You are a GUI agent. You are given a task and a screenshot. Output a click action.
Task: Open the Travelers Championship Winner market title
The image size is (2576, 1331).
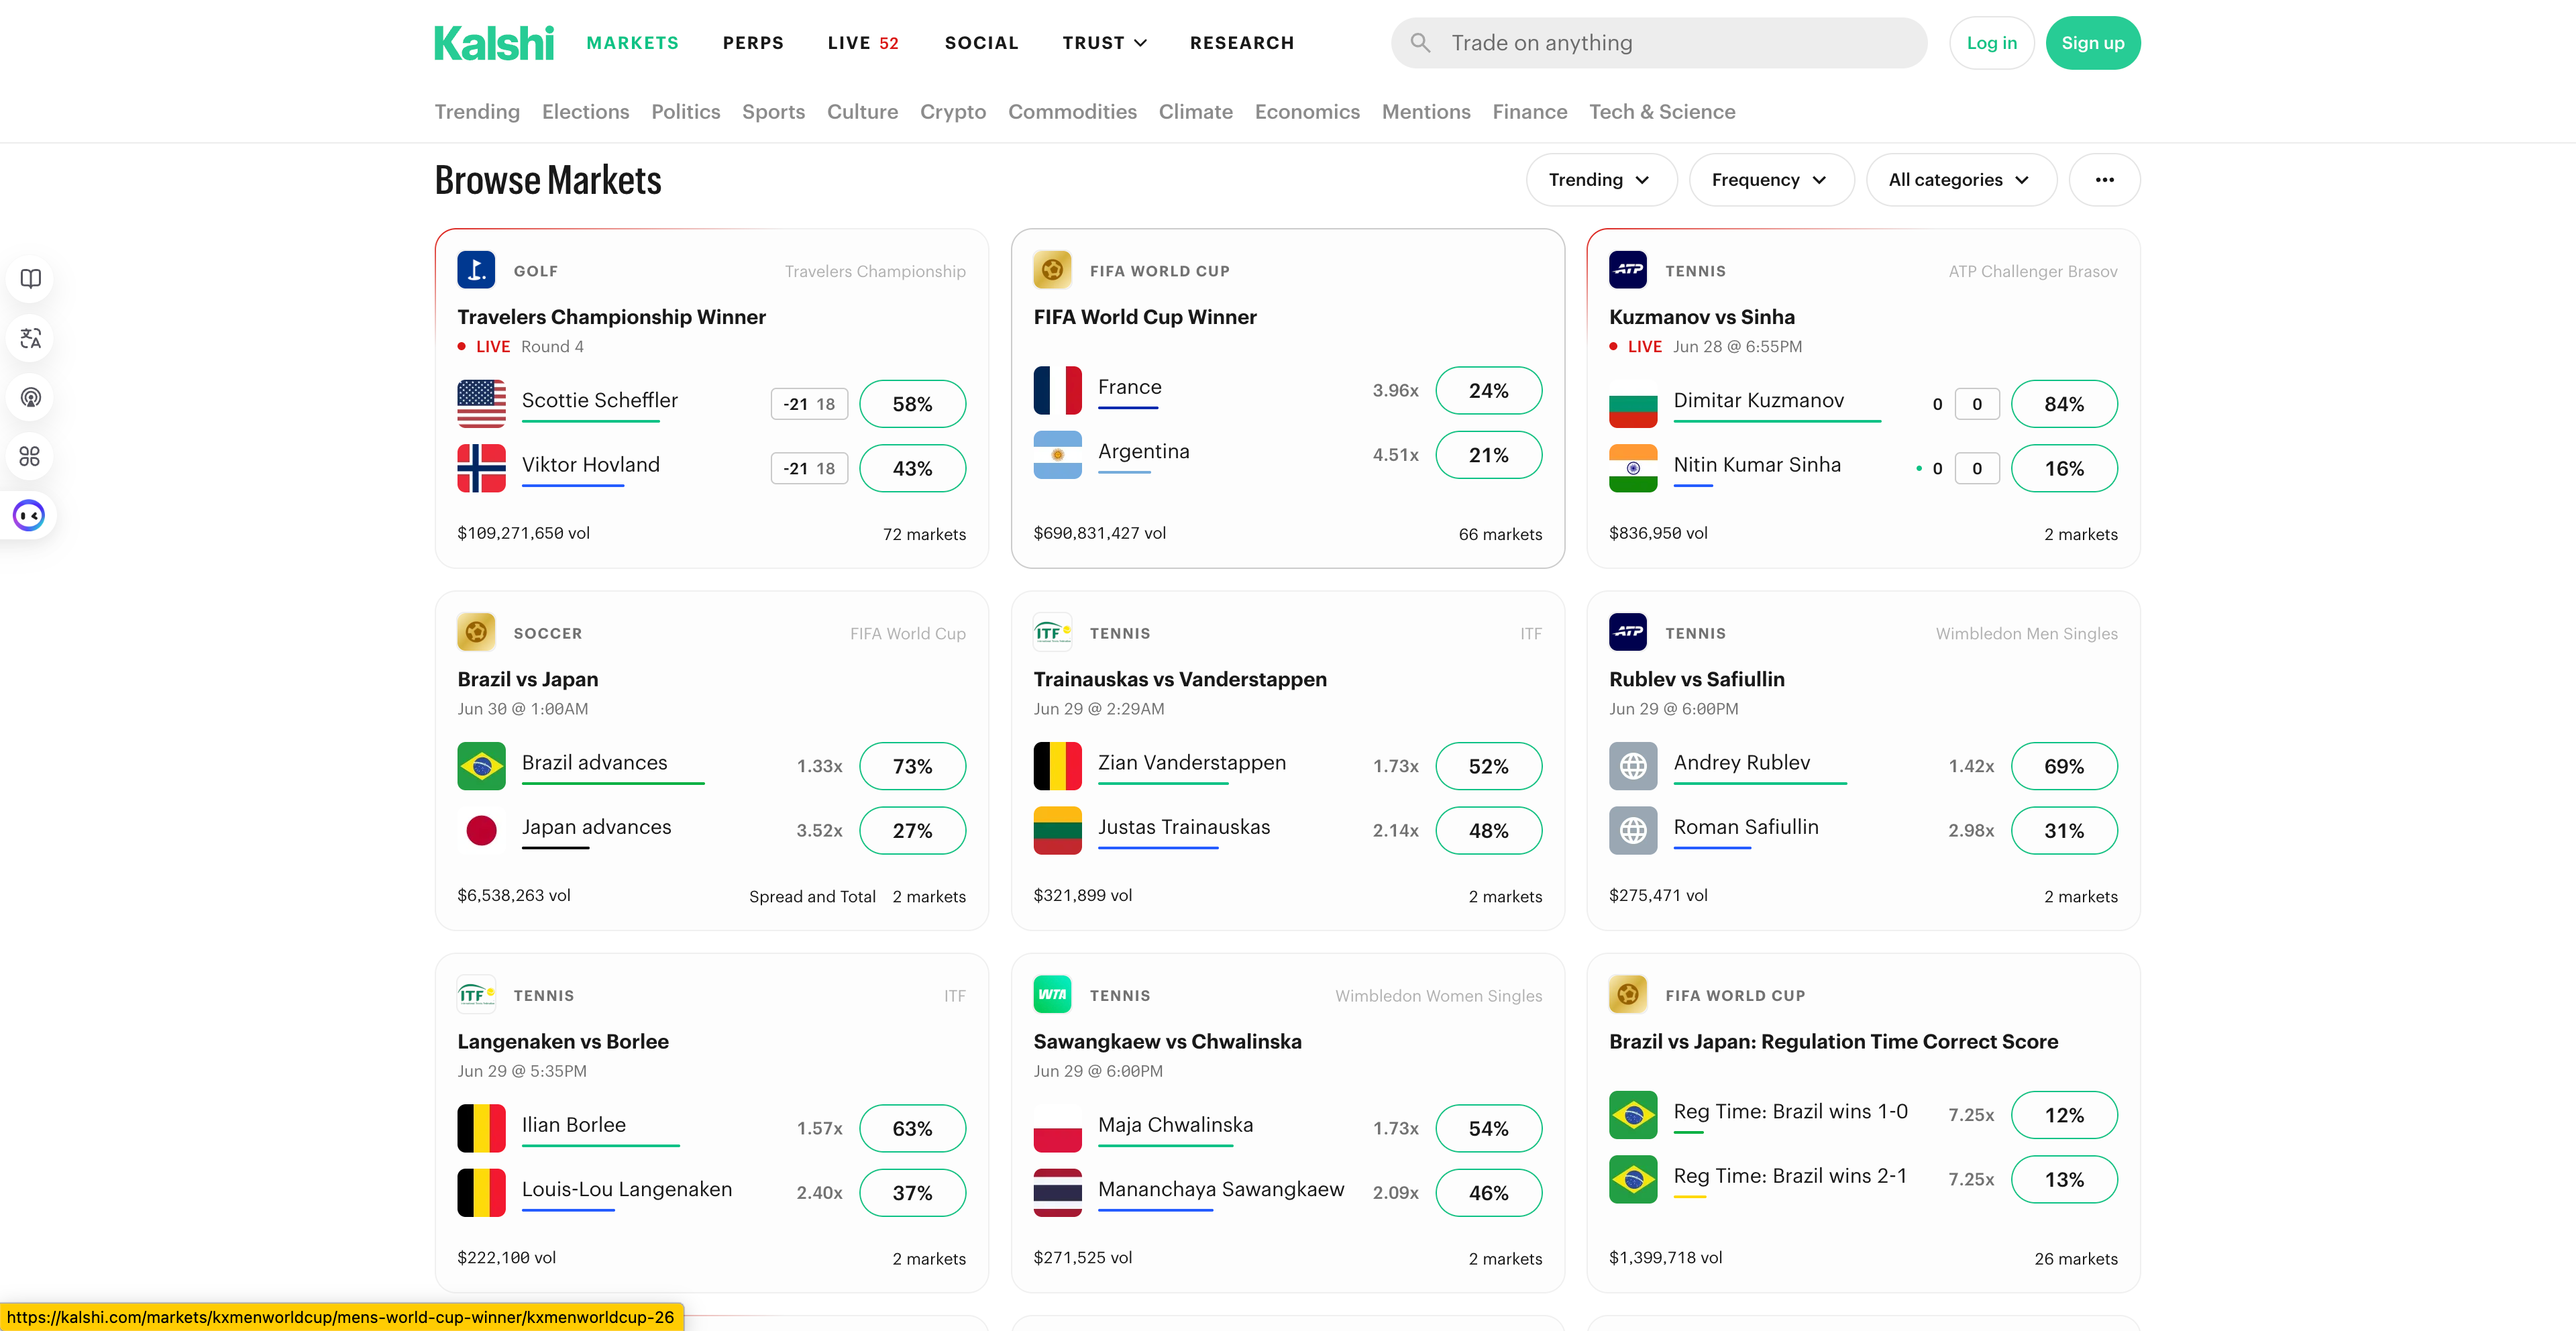click(x=611, y=317)
